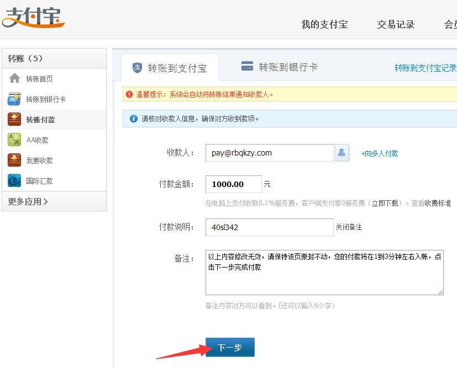457x368 pixels.
Task: Open 我的支付宝 in the top navigation
Action: [324, 24]
